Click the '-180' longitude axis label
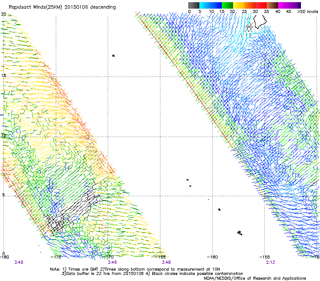 [4, 257]
